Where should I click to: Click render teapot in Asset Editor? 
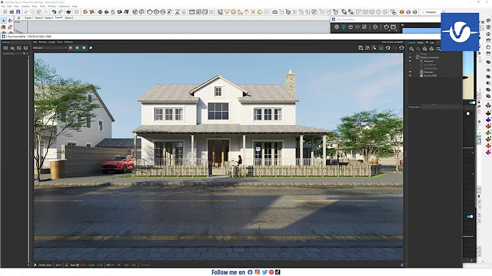(386, 27)
